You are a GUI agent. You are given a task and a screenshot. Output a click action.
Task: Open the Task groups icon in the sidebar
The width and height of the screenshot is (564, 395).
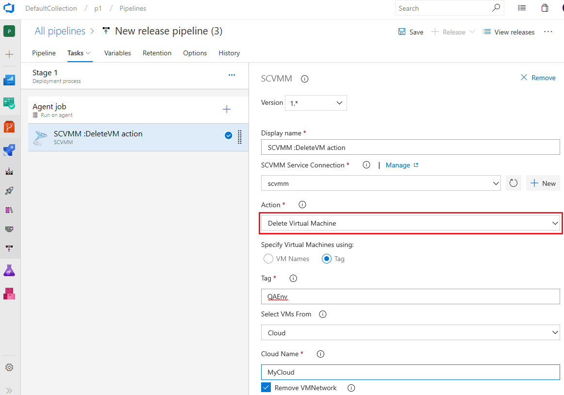click(x=9, y=229)
